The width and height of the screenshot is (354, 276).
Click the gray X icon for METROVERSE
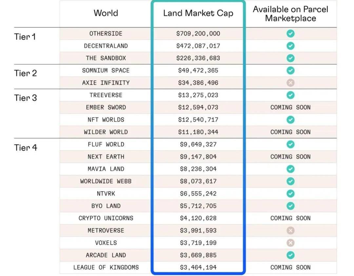(290, 230)
